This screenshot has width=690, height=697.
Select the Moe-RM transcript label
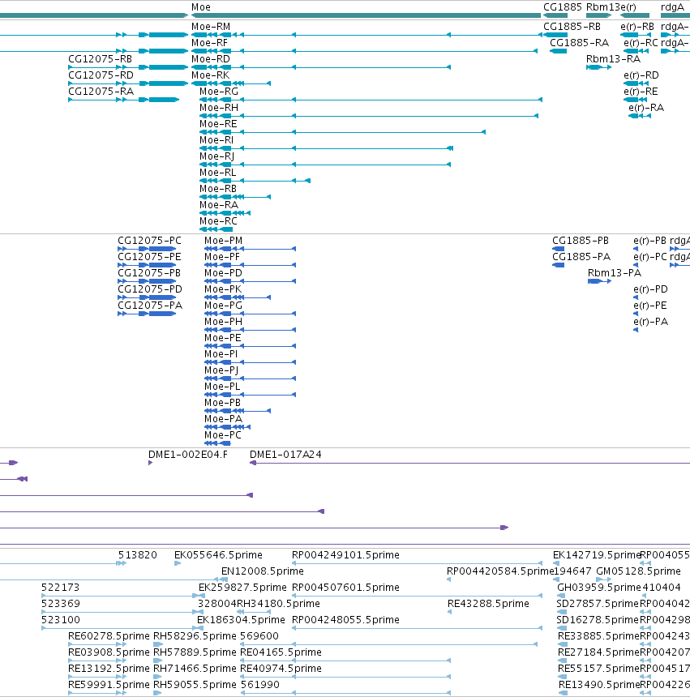tap(211, 27)
